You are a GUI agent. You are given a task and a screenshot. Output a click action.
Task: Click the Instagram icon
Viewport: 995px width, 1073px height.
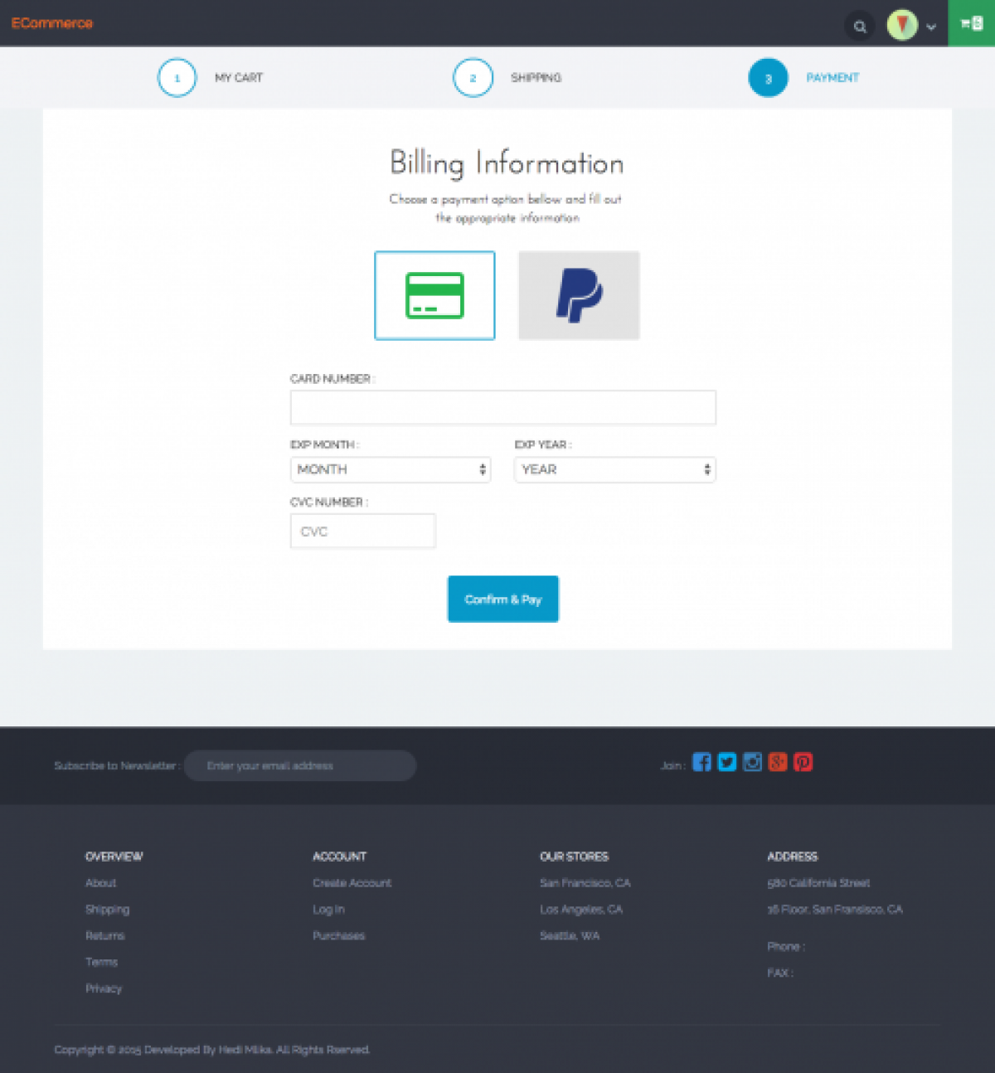(x=752, y=762)
